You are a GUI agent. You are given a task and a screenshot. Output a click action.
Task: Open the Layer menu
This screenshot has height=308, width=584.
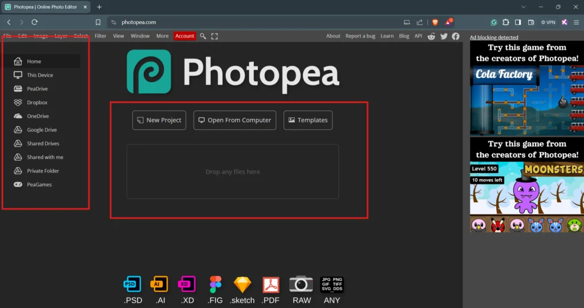(60, 36)
